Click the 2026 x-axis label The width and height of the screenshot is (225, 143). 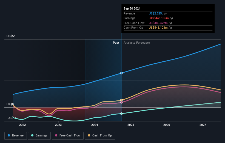167,125
